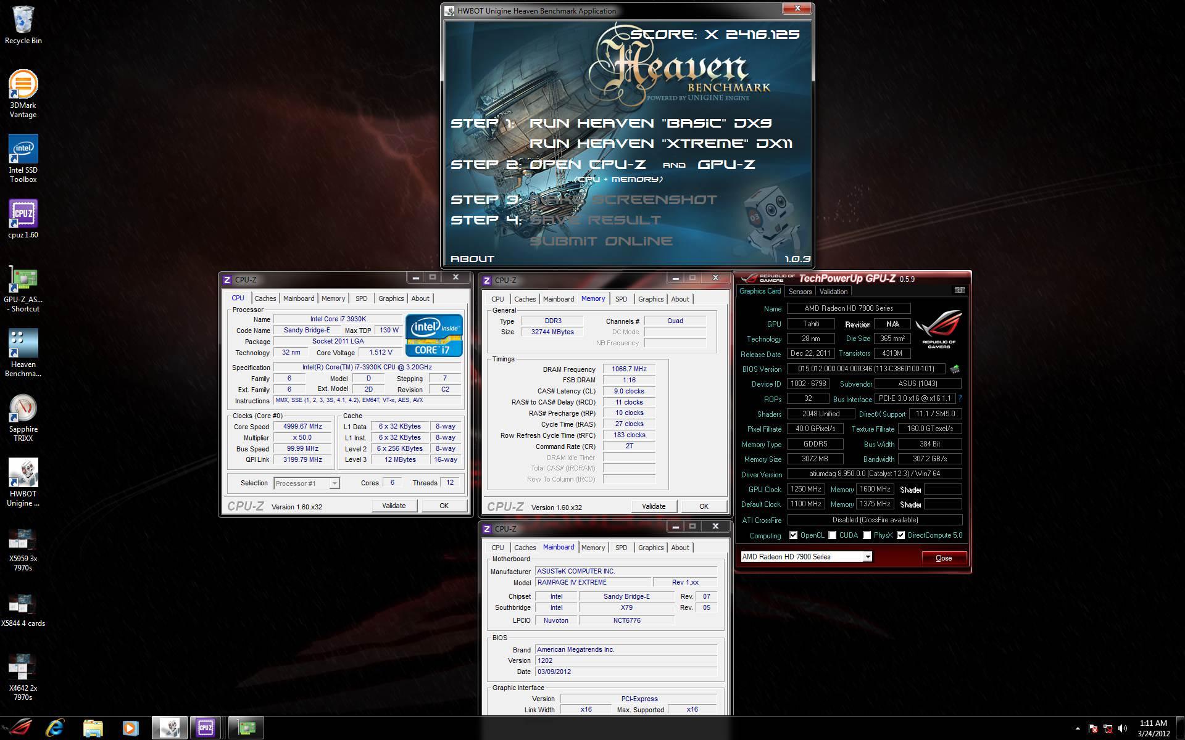Viewport: 1185px width, 740px height.
Task: Click Take Screenshot step in HWBOT Heaven
Action: 623,200
